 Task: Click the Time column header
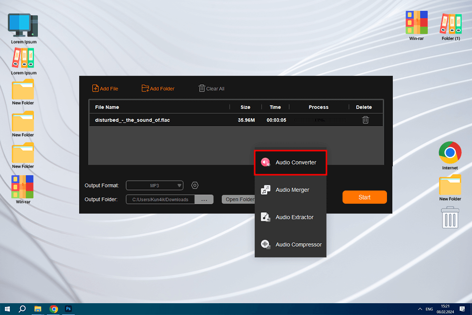click(x=275, y=107)
